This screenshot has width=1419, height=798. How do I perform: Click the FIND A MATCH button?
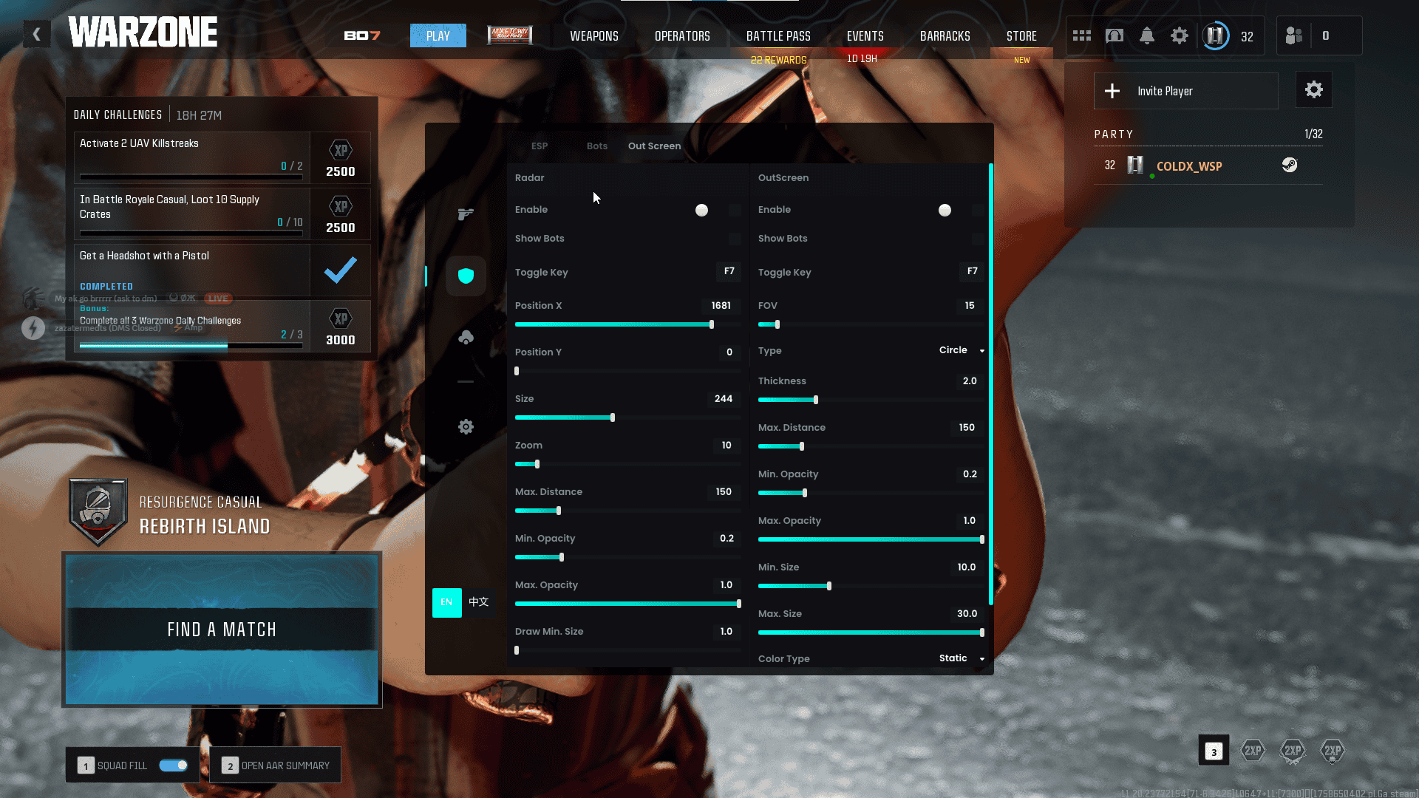[x=222, y=629]
